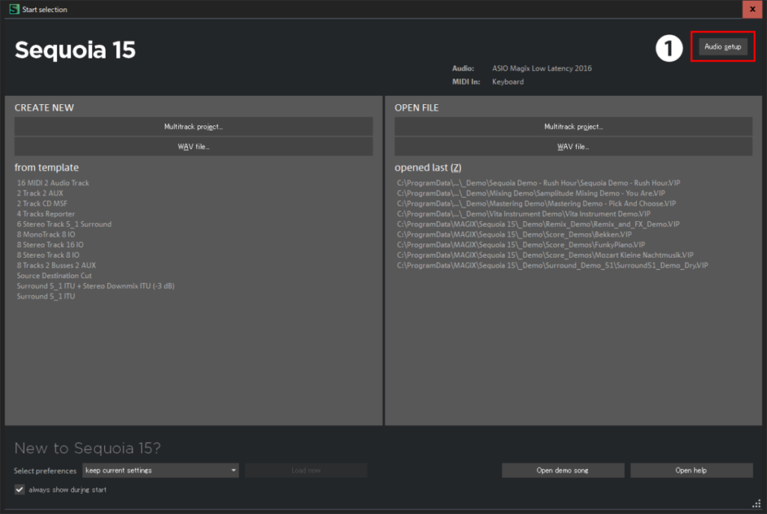767x514 pixels.
Task: Click the Sequoia app icon in title bar
Action: [13, 10]
